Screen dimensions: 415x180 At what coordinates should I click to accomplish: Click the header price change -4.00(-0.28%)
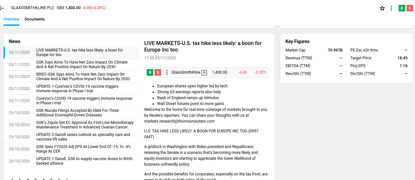tap(94, 8)
